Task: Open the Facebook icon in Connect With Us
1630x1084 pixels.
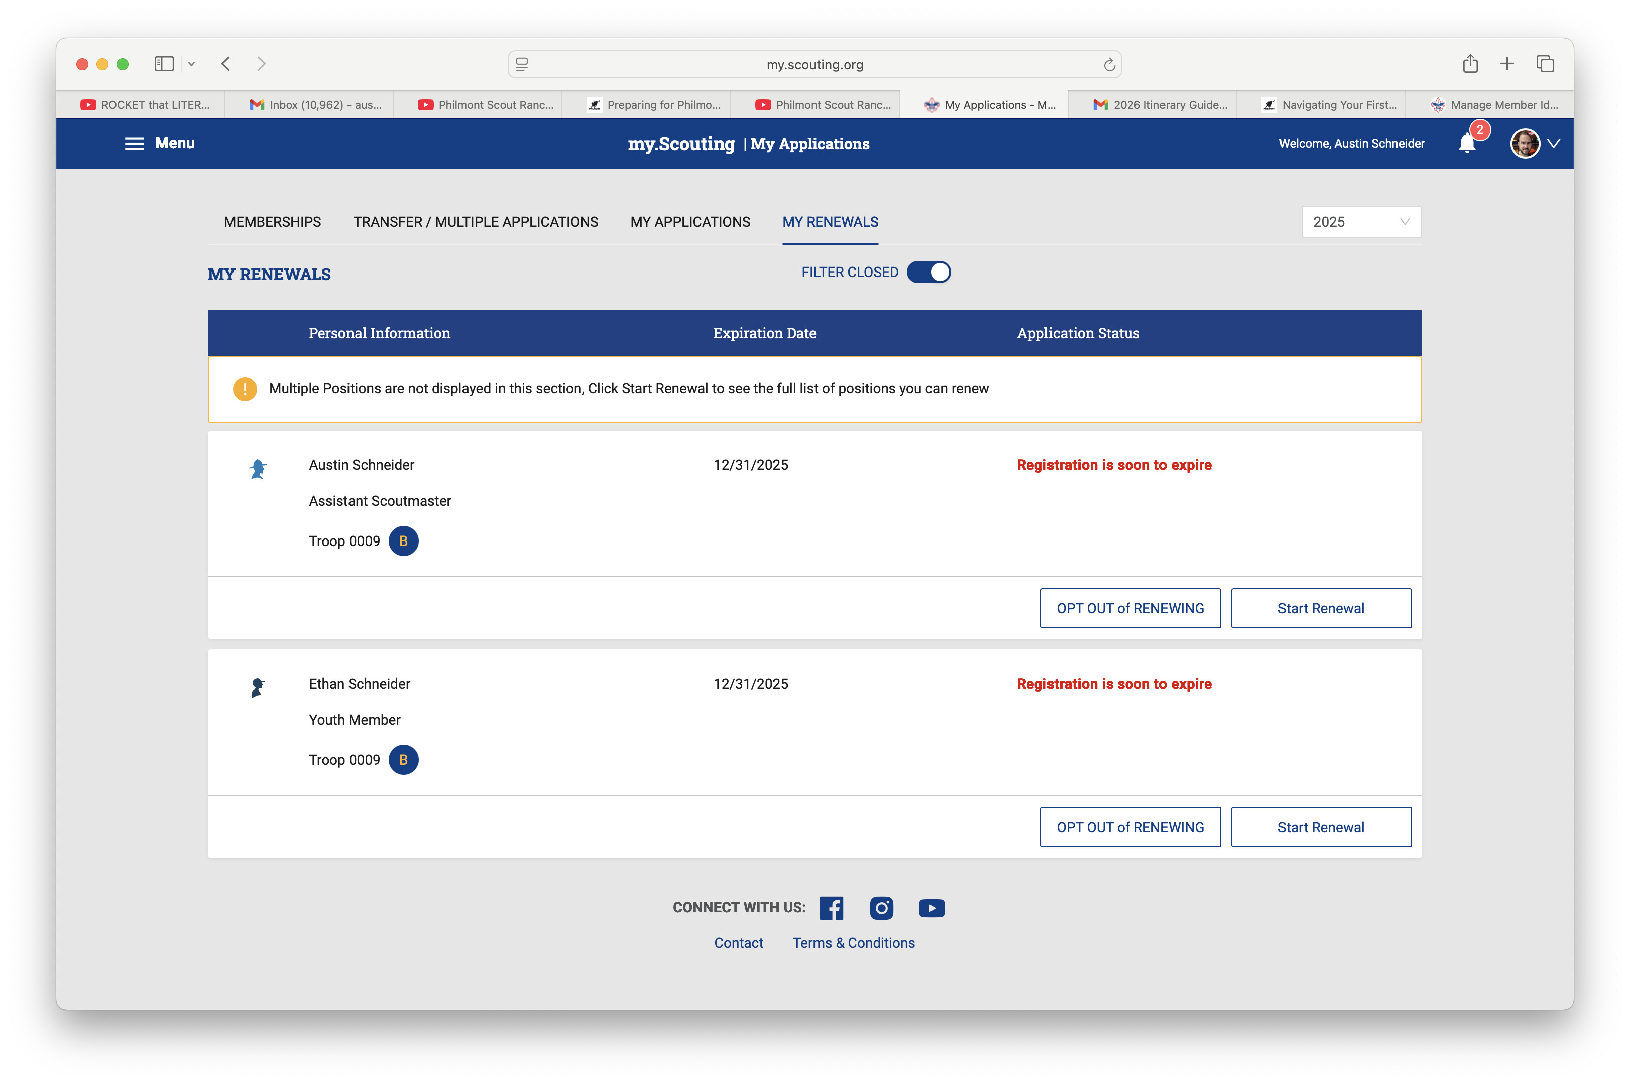Action: point(831,908)
